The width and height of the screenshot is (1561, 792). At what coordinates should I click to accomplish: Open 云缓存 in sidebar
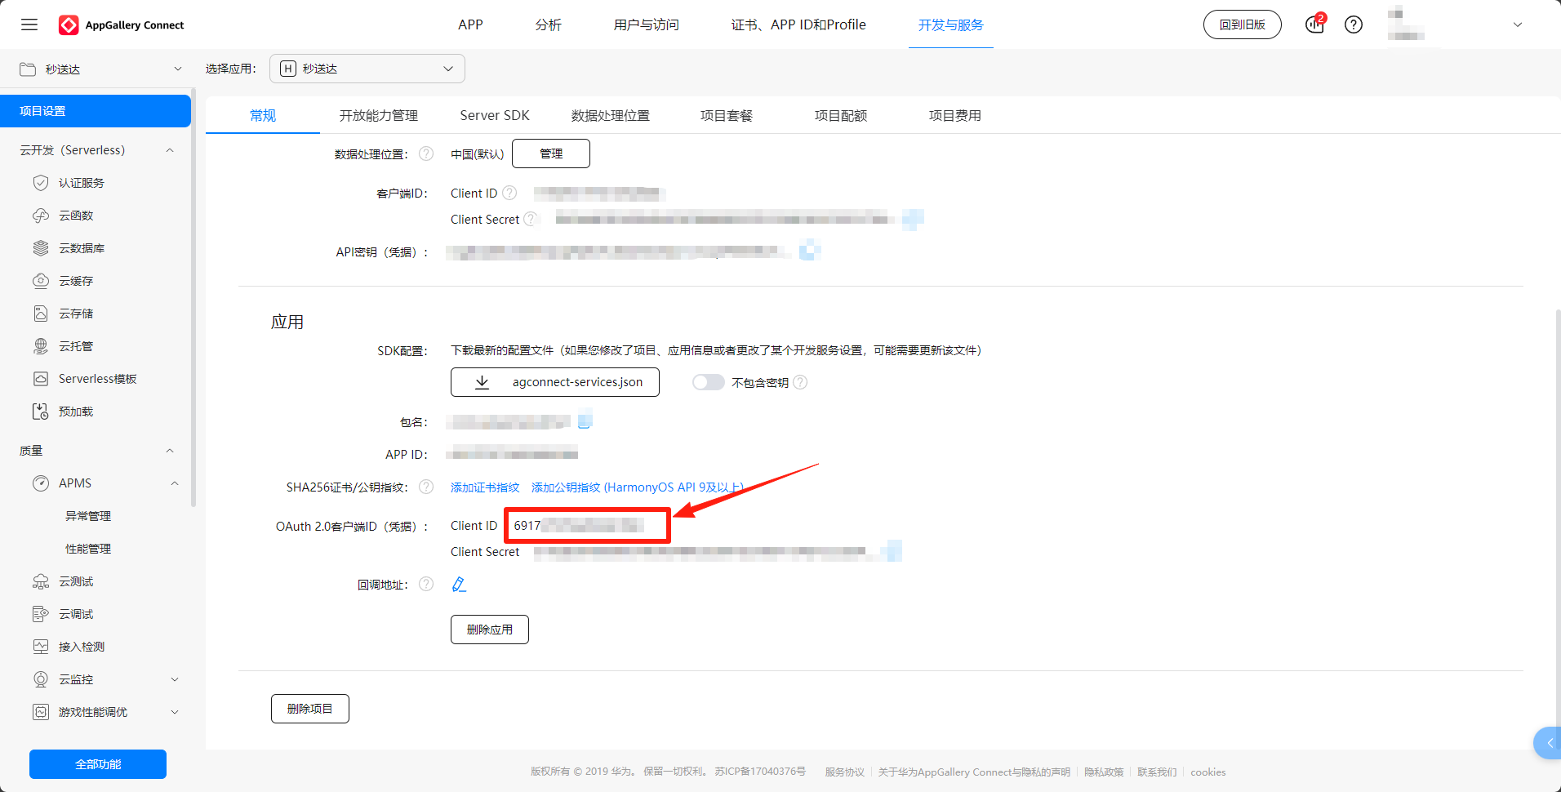point(76,281)
